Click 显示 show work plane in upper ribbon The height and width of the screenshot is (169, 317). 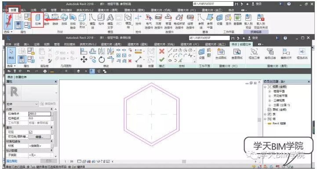pyautogui.click(x=229, y=20)
